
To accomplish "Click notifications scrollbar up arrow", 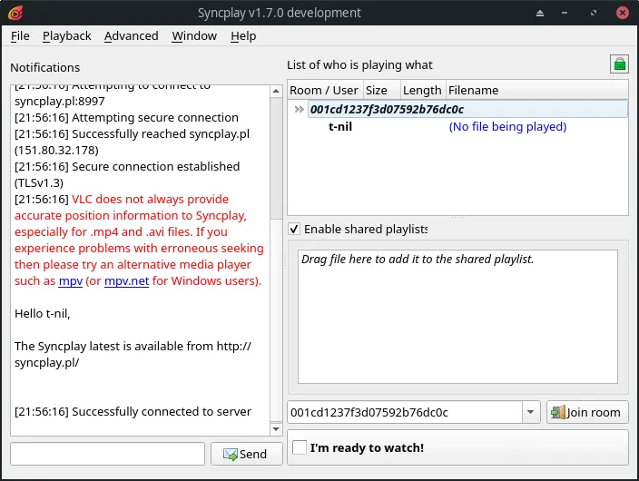I will [276, 91].
